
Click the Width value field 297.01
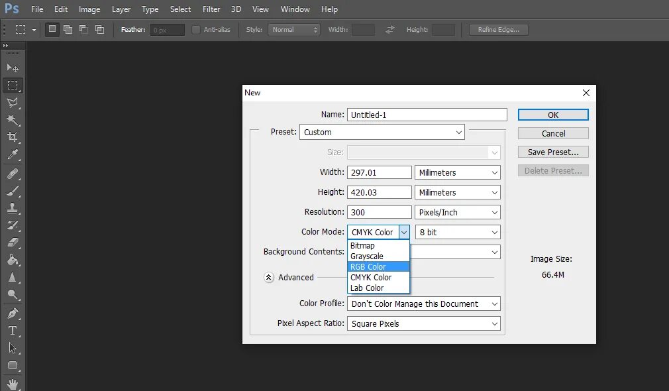click(380, 172)
